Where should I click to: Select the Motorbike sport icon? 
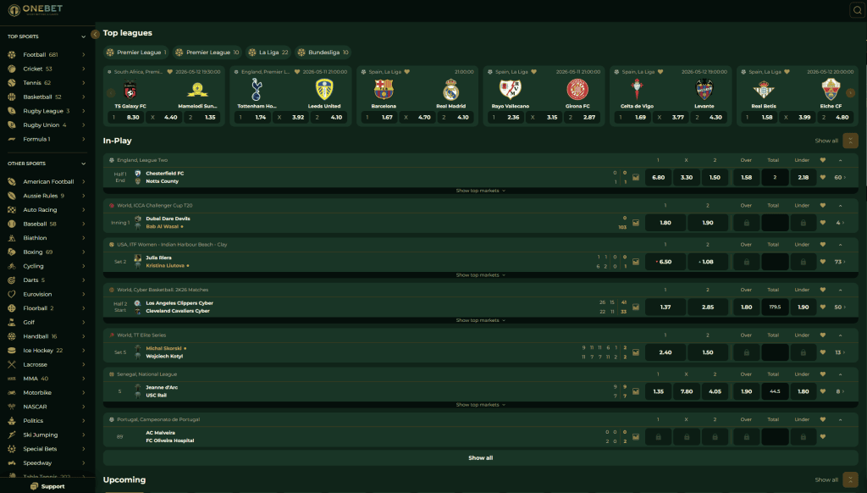point(12,393)
